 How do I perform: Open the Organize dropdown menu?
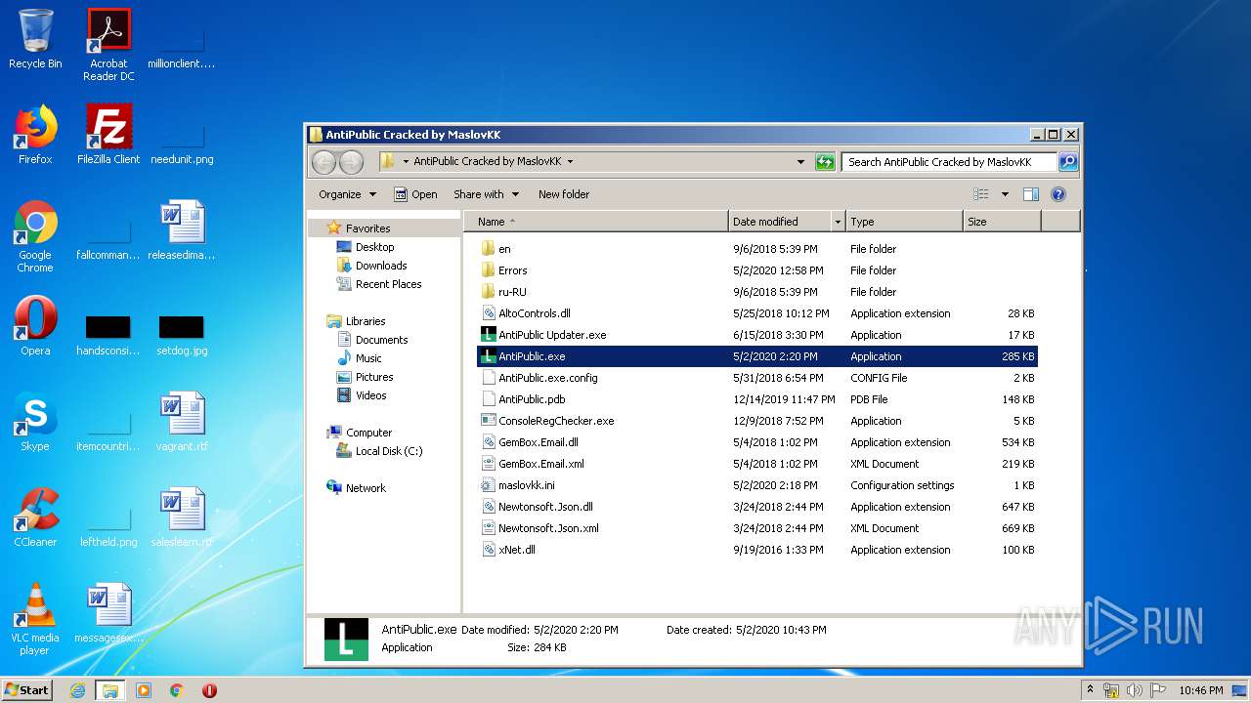[x=347, y=194]
